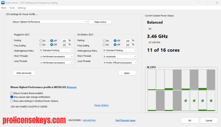Open the Tools menu
This screenshot has width=221, height=127.
click(x=12, y=8)
